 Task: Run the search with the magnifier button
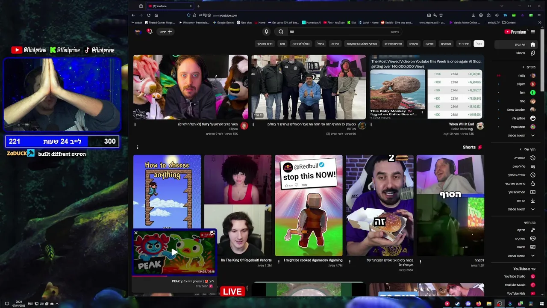pos(281,32)
